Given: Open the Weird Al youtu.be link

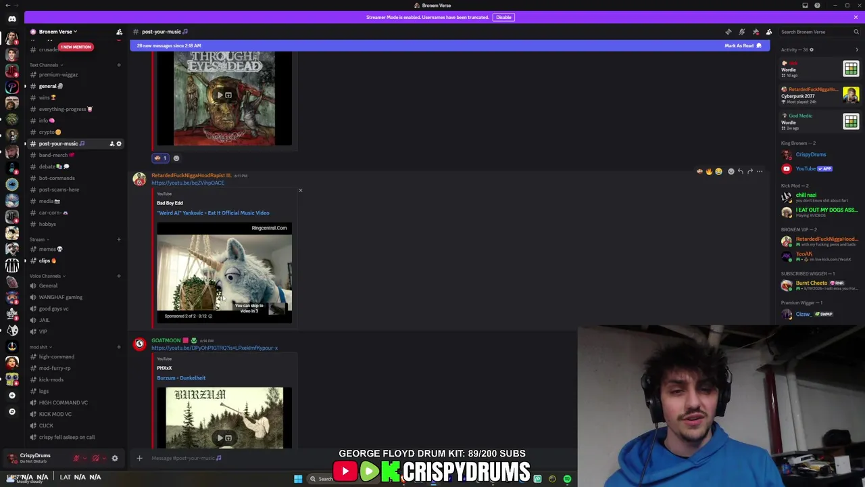Looking at the screenshot, I should (x=188, y=183).
